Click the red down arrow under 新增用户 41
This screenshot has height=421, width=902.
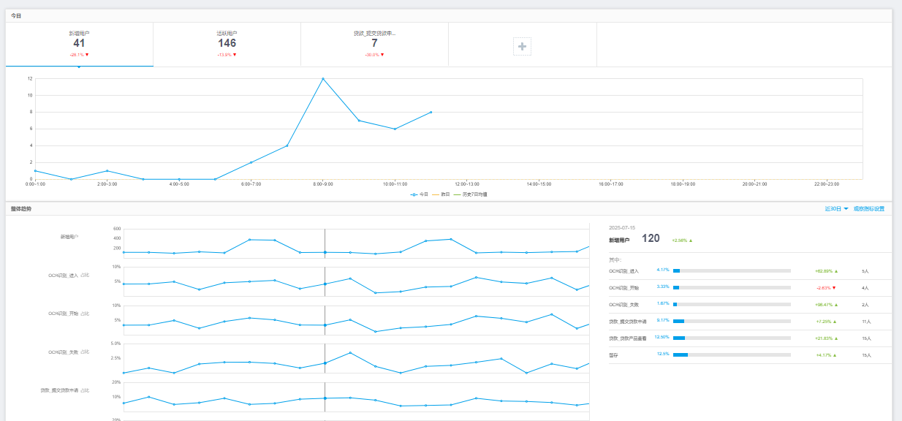(x=87, y=55)
